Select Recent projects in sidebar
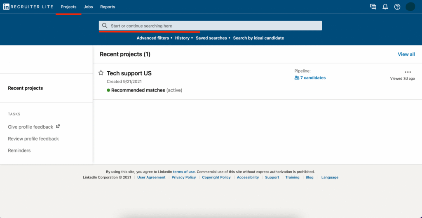 (25, 88)
